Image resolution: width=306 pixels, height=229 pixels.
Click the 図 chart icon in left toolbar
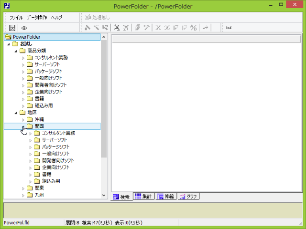point(12,28)
